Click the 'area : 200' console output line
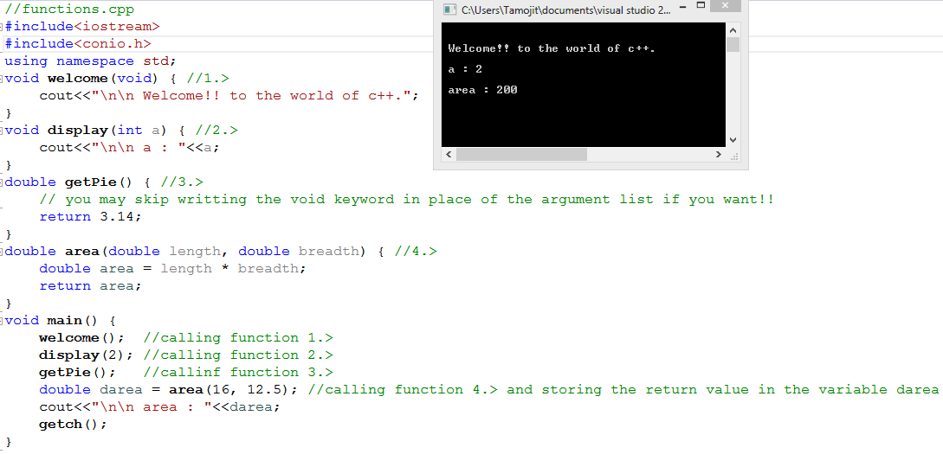The width and height of the screenshot is (943, 454). [483, 90]
